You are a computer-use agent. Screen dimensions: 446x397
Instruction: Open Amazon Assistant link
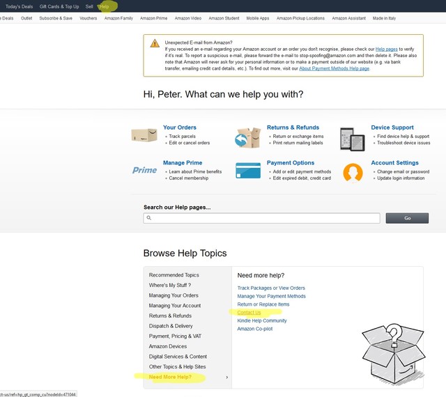click(x=348, y=18)
